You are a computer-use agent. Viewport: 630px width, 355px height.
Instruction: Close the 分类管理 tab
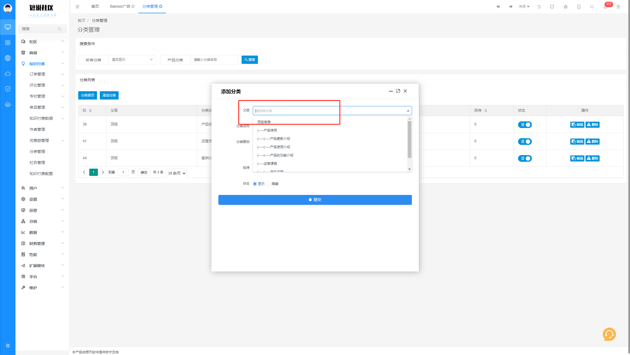[161, 6]
